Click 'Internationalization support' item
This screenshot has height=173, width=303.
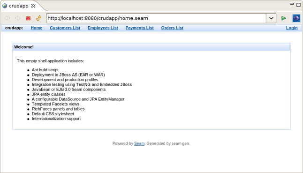56,119
